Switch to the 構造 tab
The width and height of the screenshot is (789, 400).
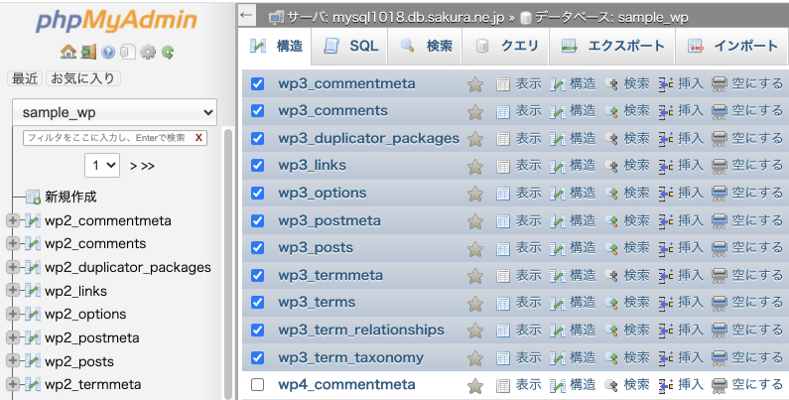pyautogui.click(x=276, y=47)
